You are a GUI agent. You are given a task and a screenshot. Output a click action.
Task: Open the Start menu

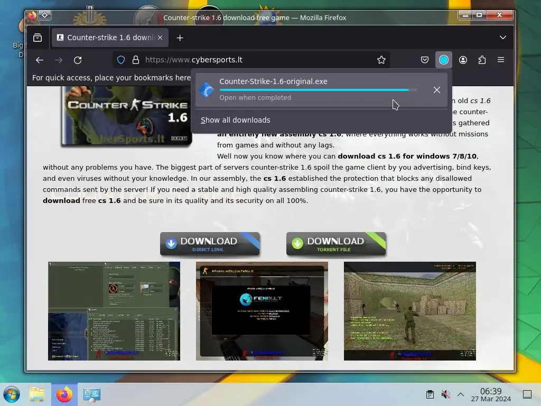(12, 394)
